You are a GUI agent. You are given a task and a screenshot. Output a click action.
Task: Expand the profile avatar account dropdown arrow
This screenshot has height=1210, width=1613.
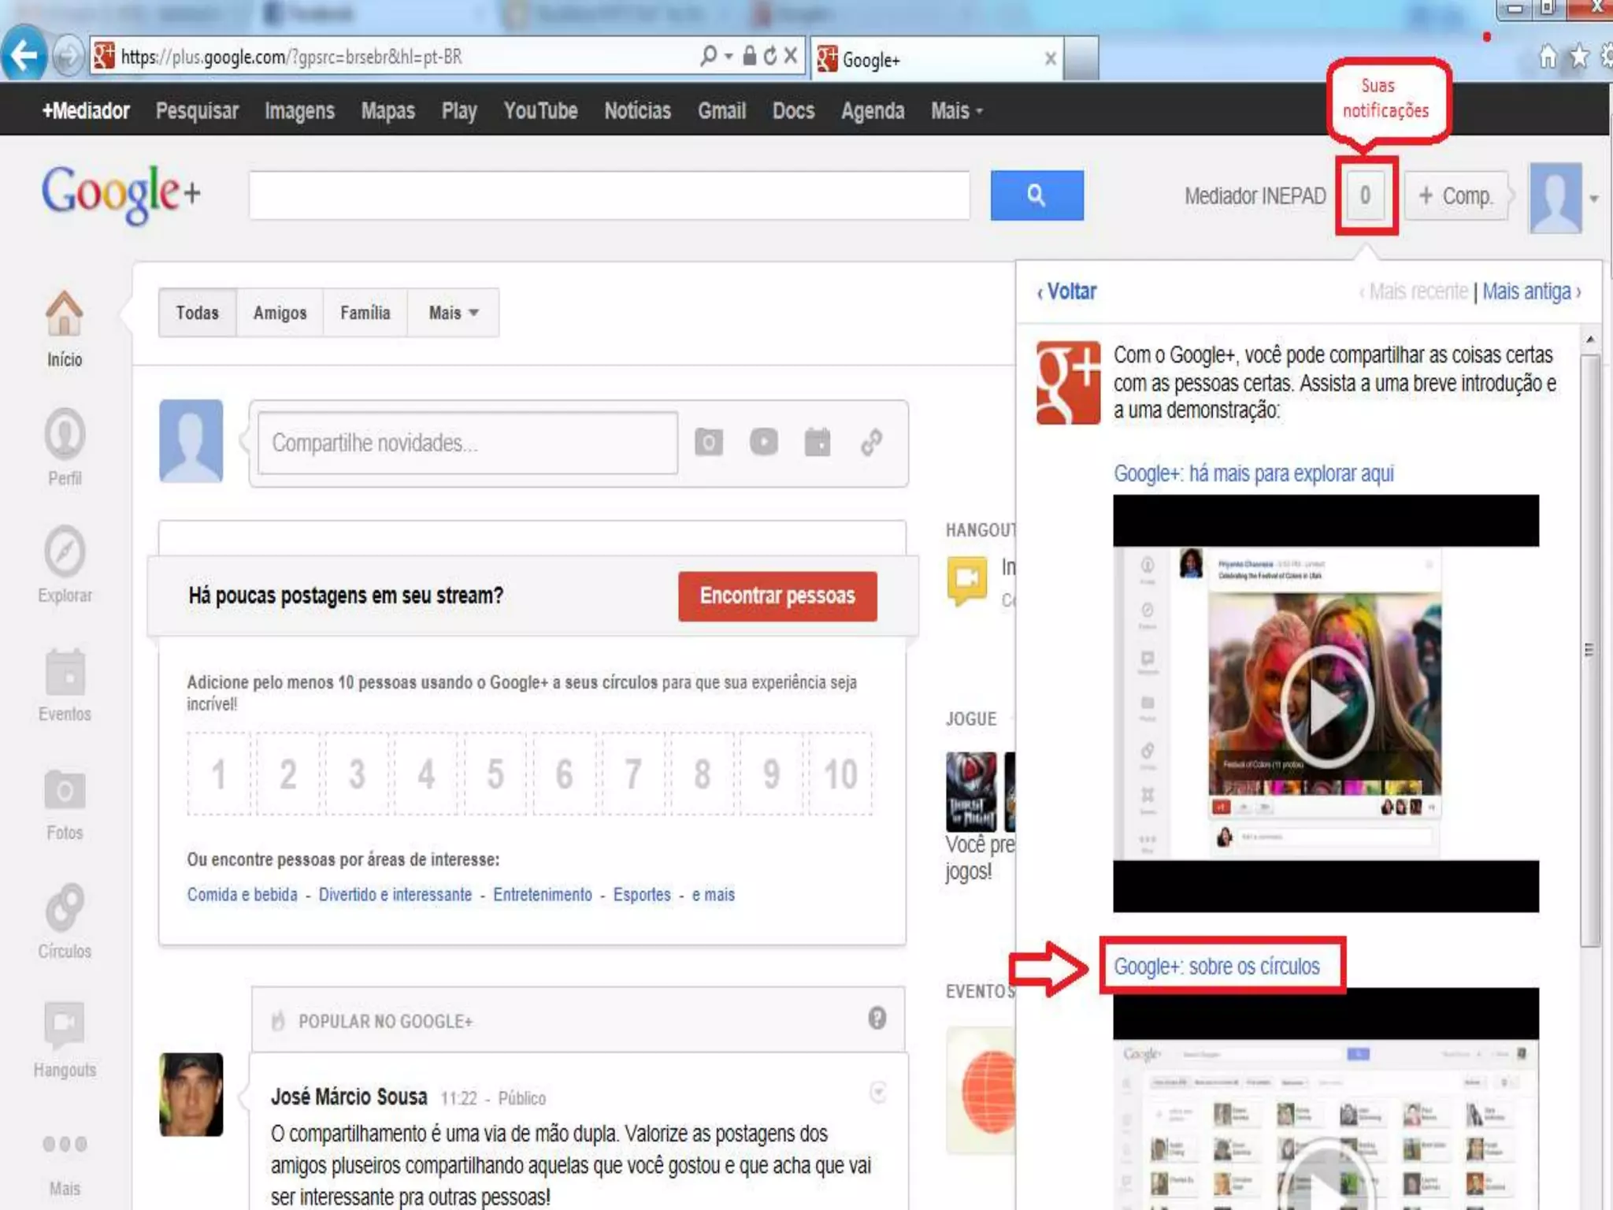pos(1593,199)
